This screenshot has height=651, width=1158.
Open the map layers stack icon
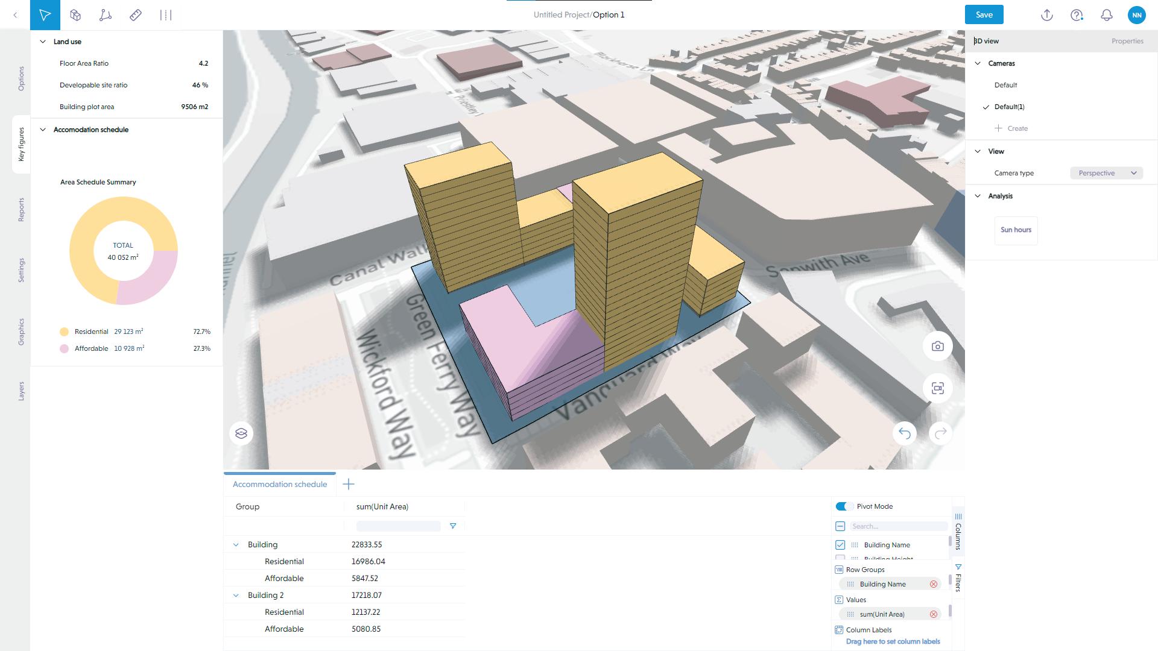pos(241,433)
